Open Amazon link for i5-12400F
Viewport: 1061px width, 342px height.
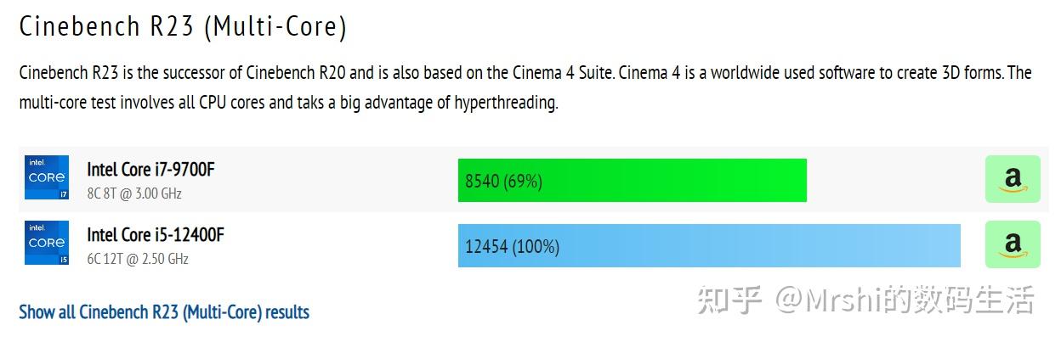[x=1012, y=244]
